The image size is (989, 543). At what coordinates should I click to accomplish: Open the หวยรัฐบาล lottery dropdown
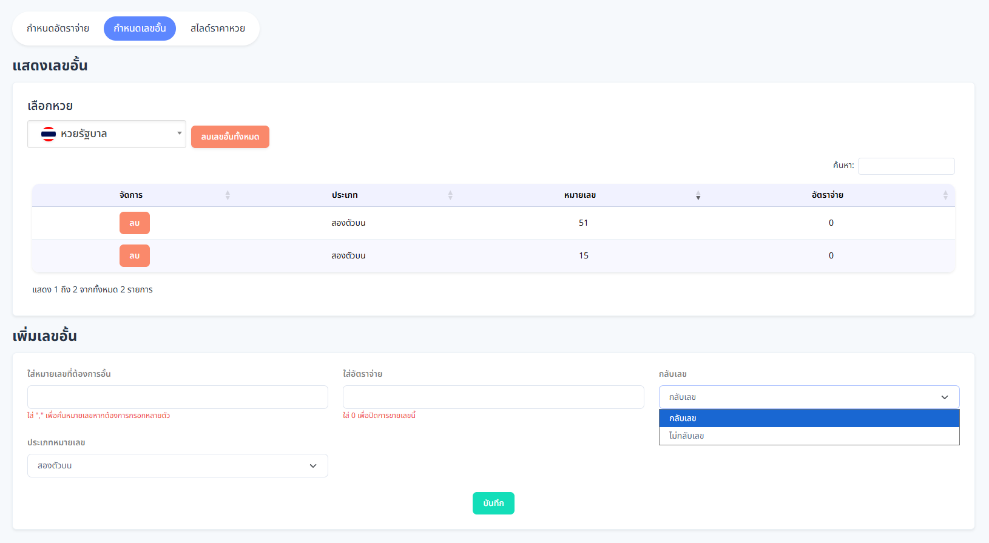107,134
